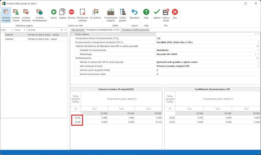Select the 3.240 COP cell

[246, 122]
